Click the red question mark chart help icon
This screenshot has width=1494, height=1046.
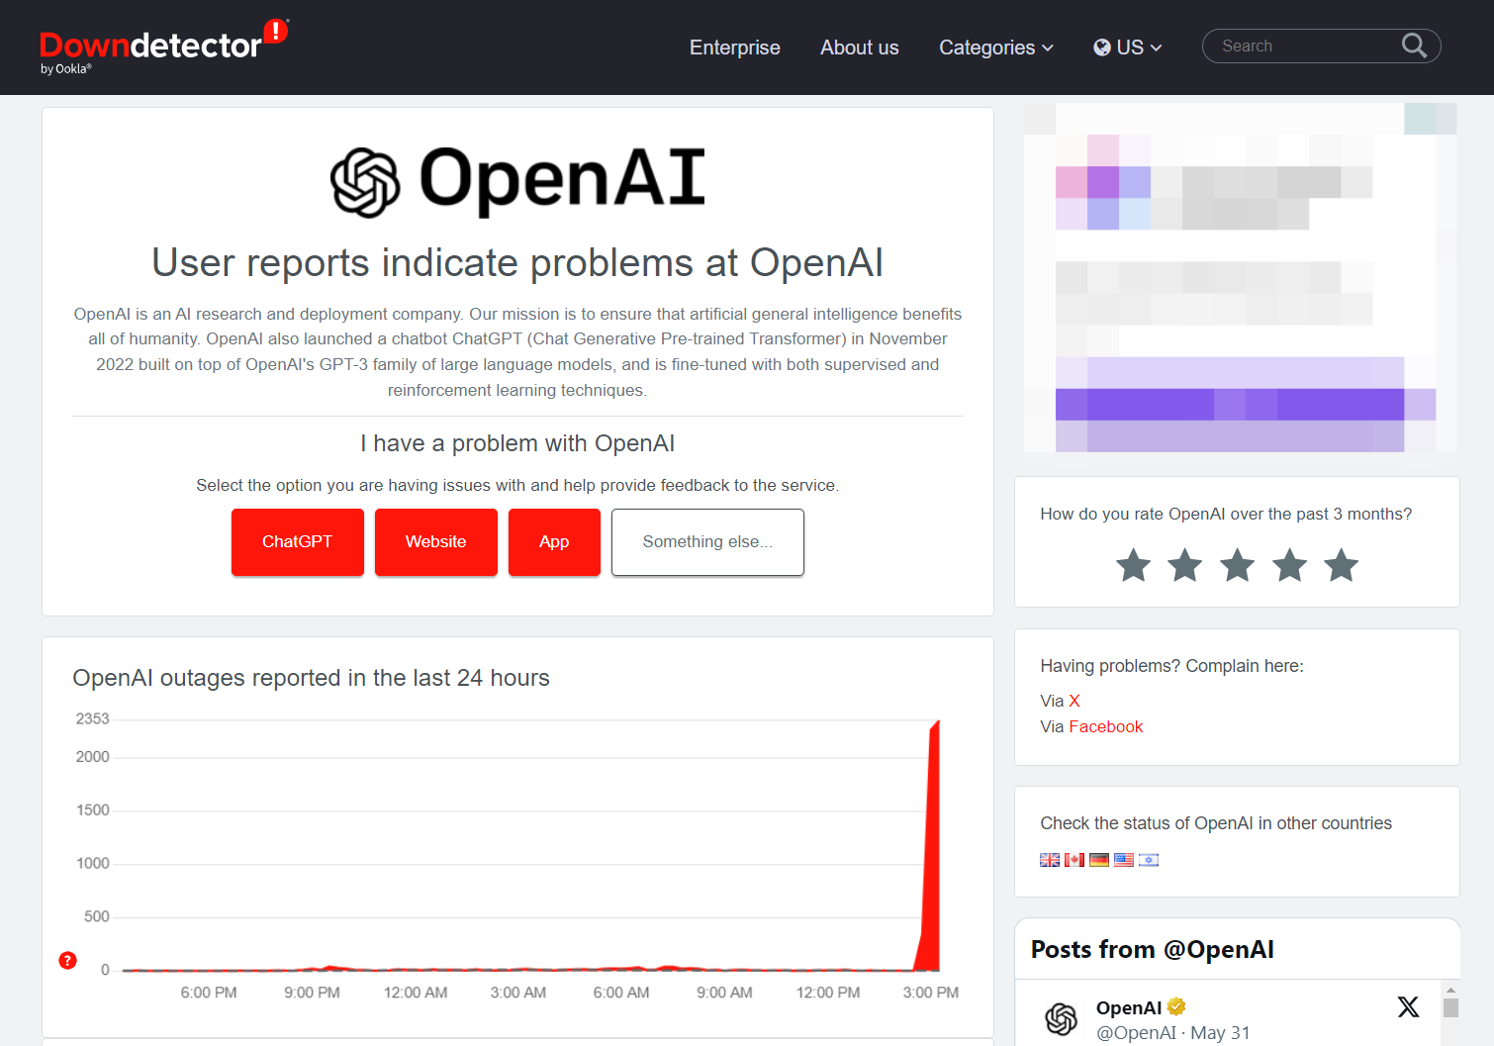[67, 960]
